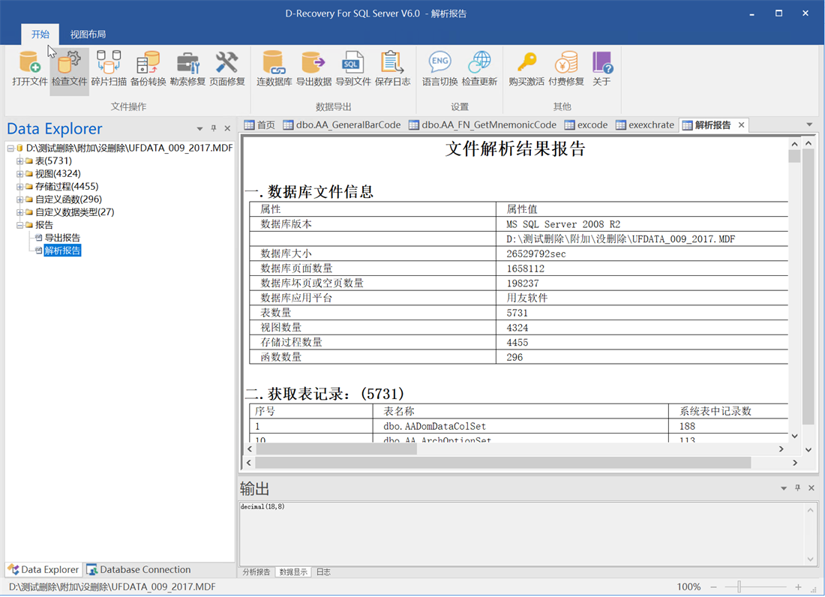Open the document tabs overflow dropdown
This screenshot has width=825, height=597.
(x=809, y=125)
